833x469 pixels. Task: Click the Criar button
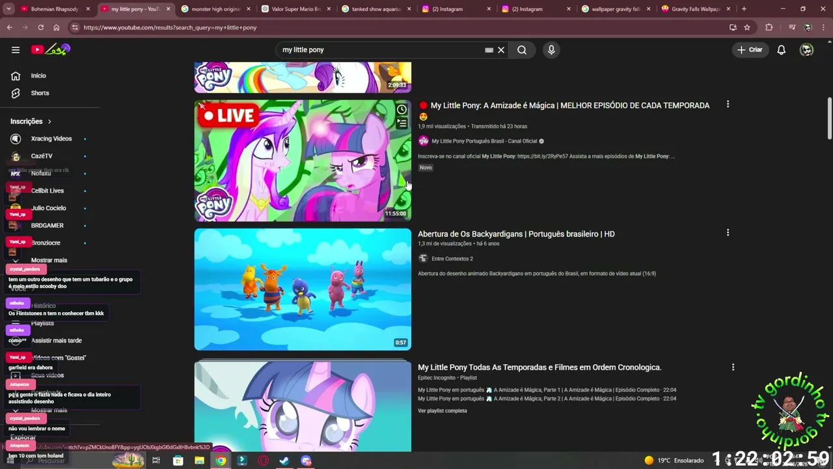(x=750, y=50)
